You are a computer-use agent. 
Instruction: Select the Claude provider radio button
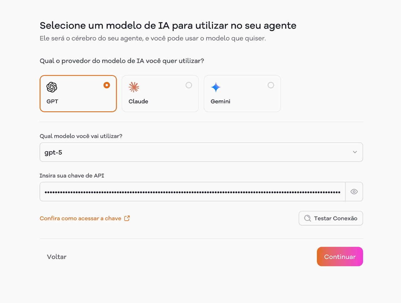coord(189,85)
